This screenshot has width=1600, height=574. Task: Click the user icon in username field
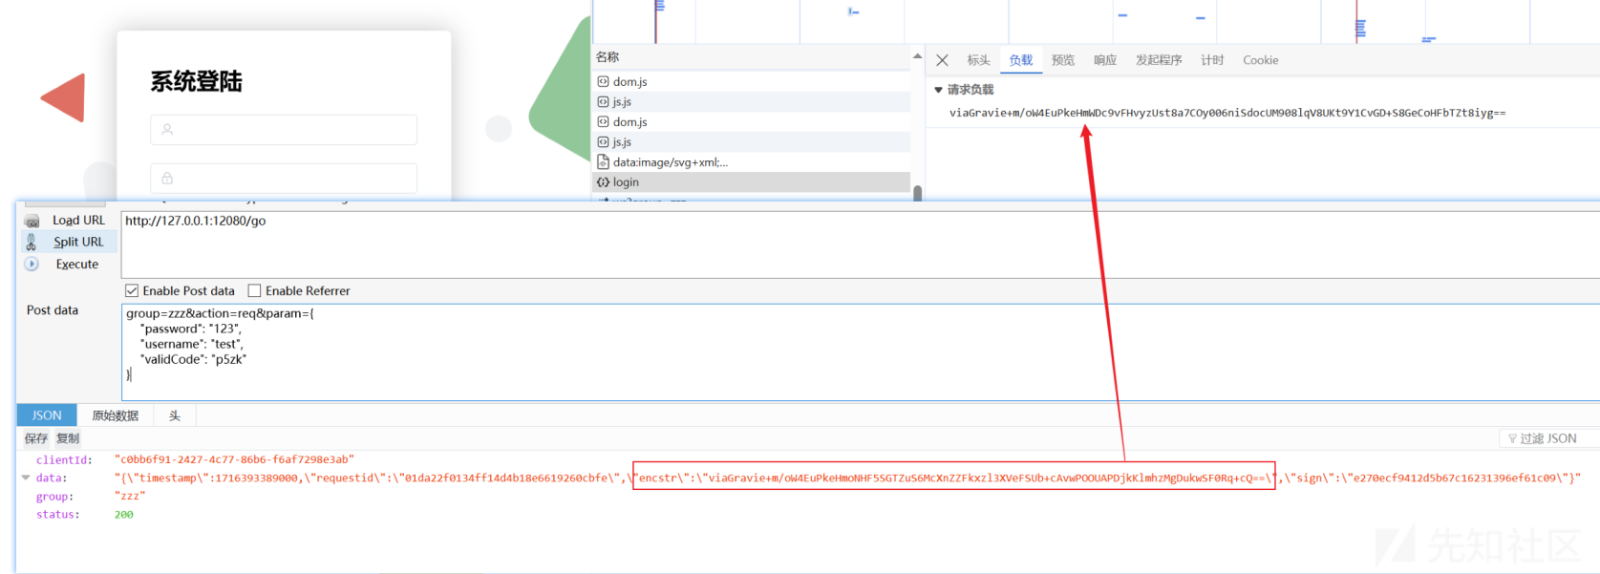[167, 130]
